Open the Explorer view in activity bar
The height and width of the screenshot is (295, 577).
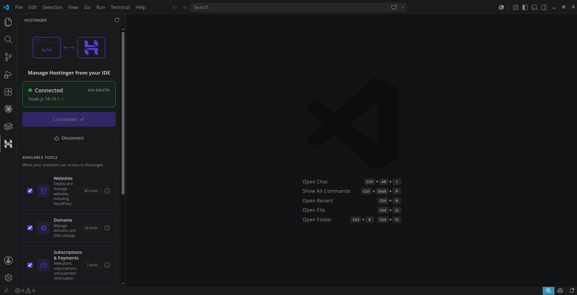[8, 22]
